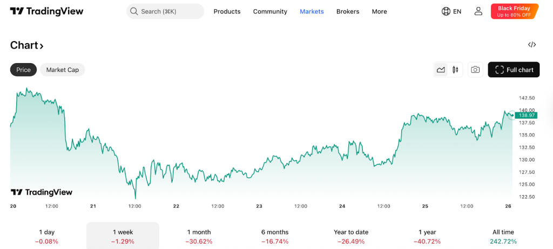Screen dimensions: 553x249
Task: Click the Search input field
Action: tap(165, 11)
